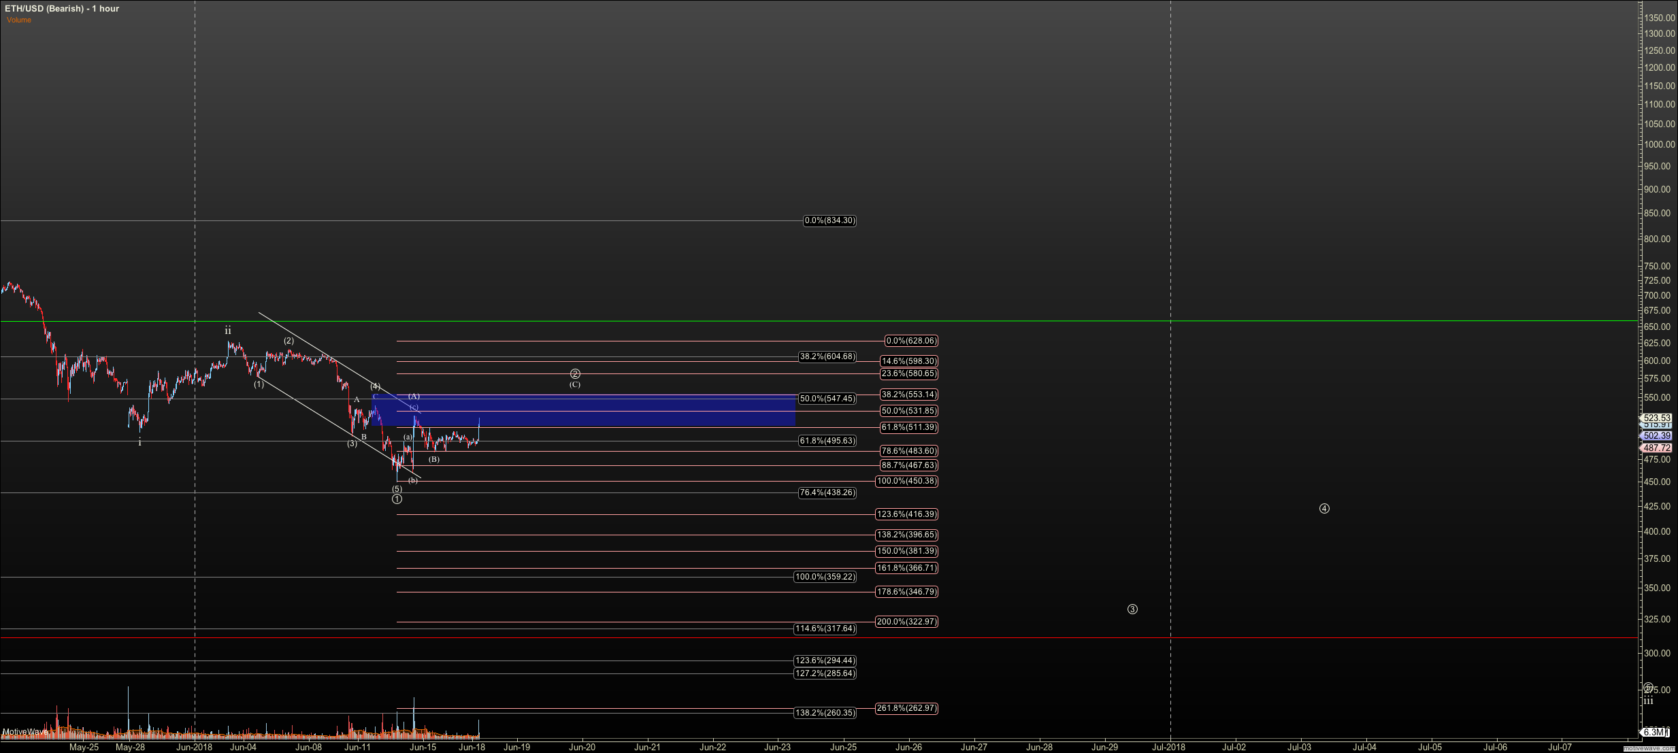This screenshot has width=1678, height=753.
Task: Click the orange Volume study label
Action: 19,20
